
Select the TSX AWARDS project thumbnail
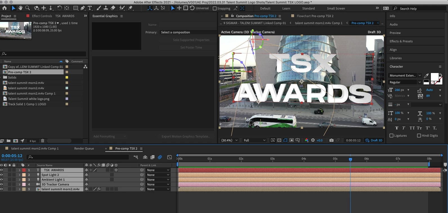(16, 30)
